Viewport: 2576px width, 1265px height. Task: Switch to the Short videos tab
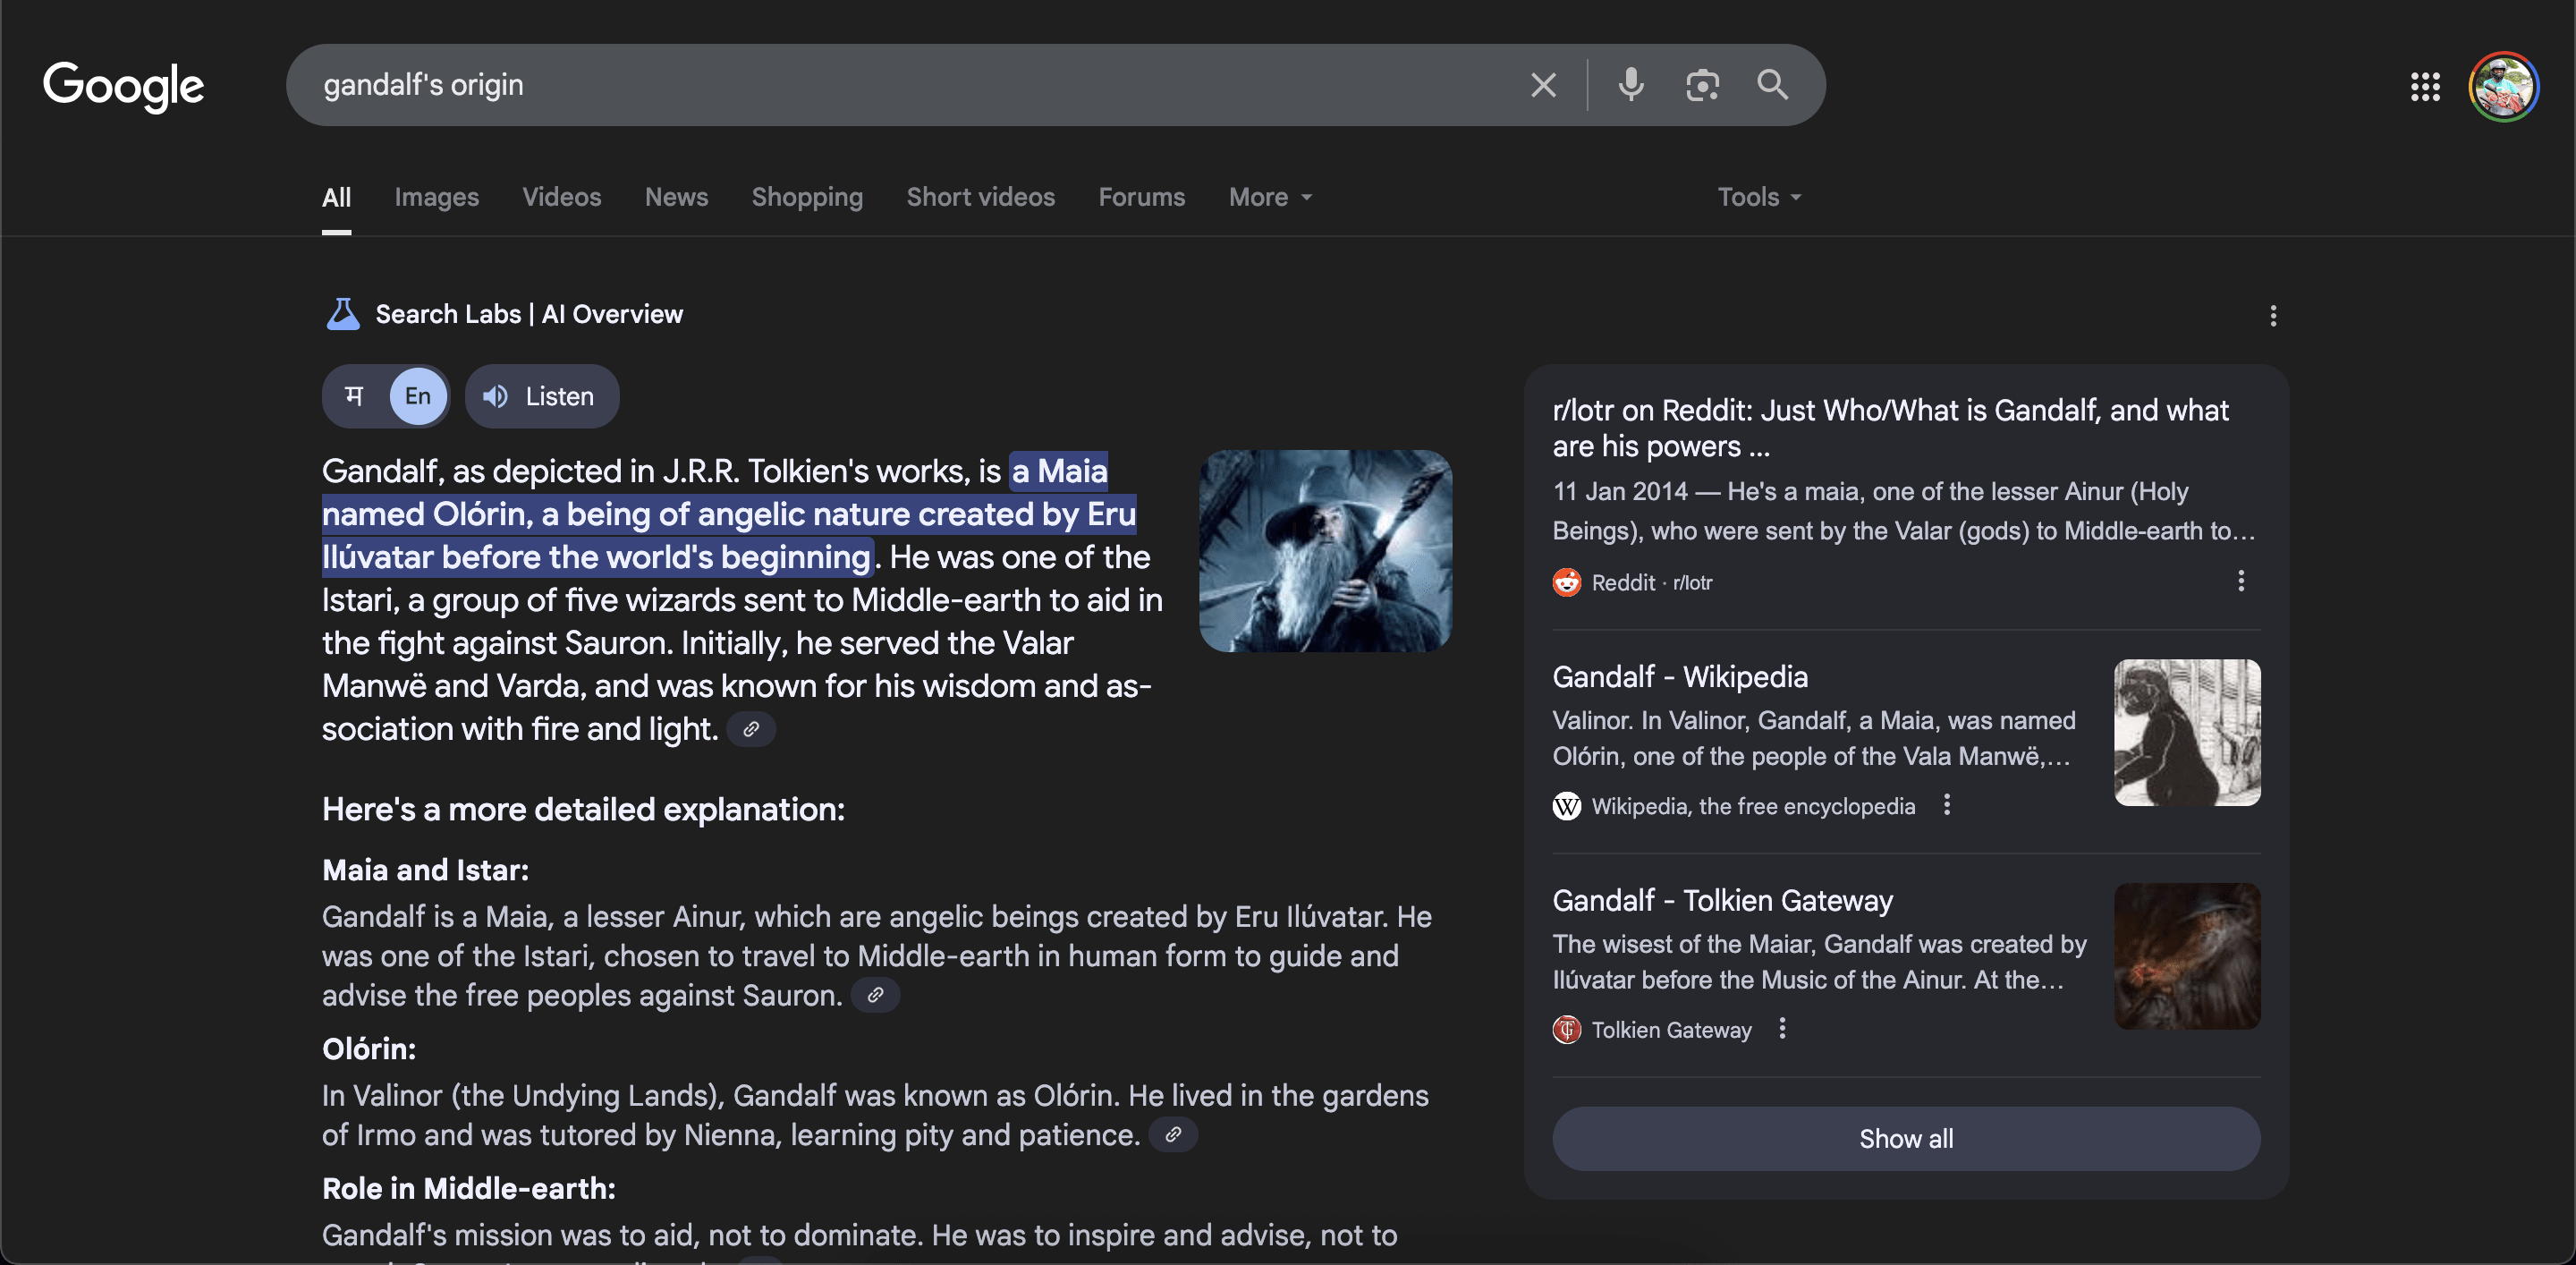tap(980, 197)
